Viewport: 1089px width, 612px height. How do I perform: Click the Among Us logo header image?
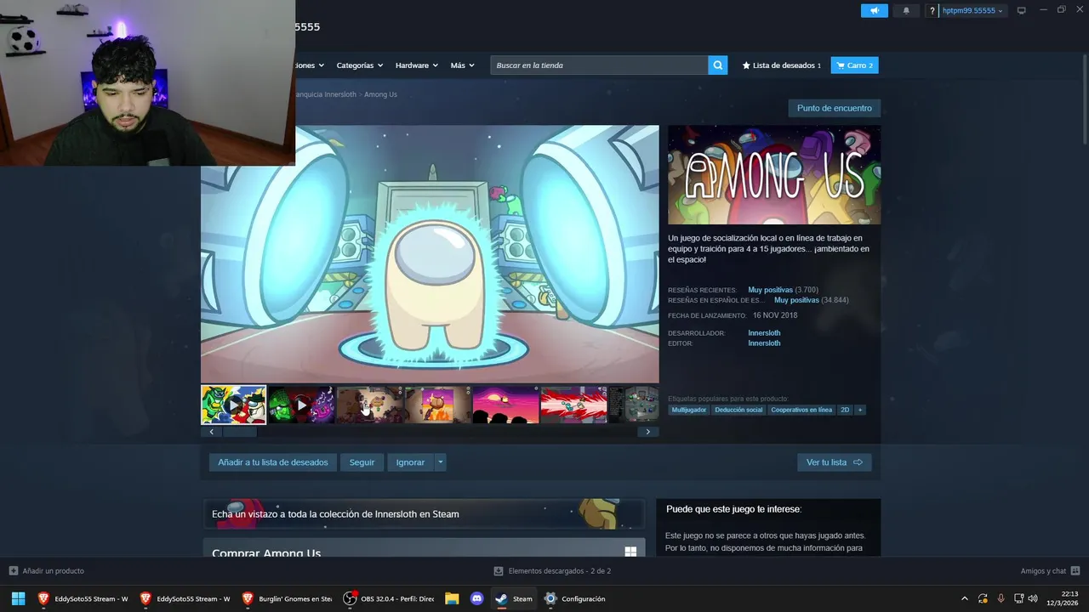pos(774,175)
